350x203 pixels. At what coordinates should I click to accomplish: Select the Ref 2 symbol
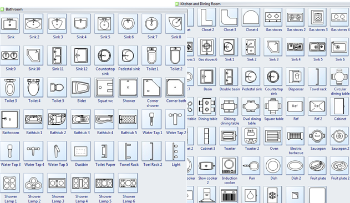(x=317, y=106)
